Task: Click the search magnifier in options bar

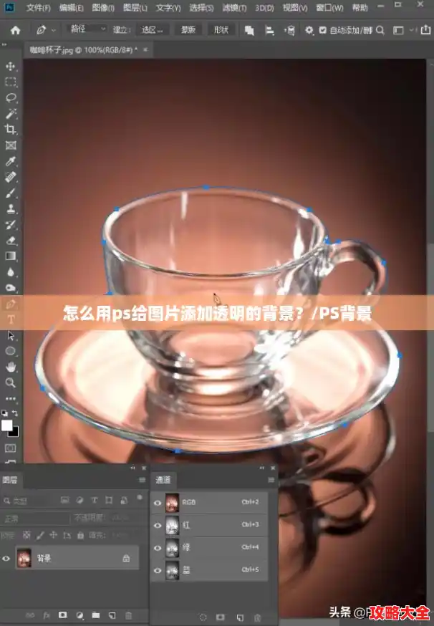Action: click(380, 30)
